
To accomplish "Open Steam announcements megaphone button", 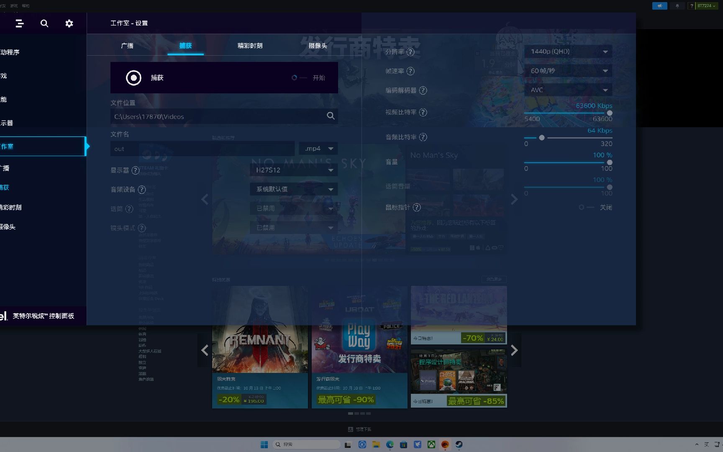I will tap(659, 6).
